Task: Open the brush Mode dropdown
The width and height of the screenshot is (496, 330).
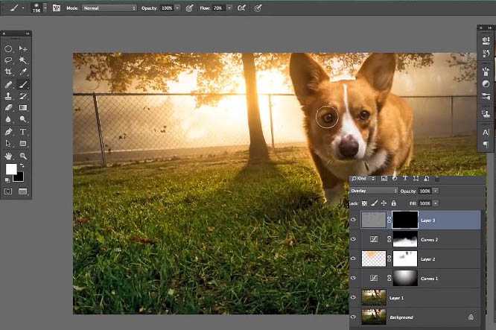Action: pyautogui.click(x=109, y=7)
